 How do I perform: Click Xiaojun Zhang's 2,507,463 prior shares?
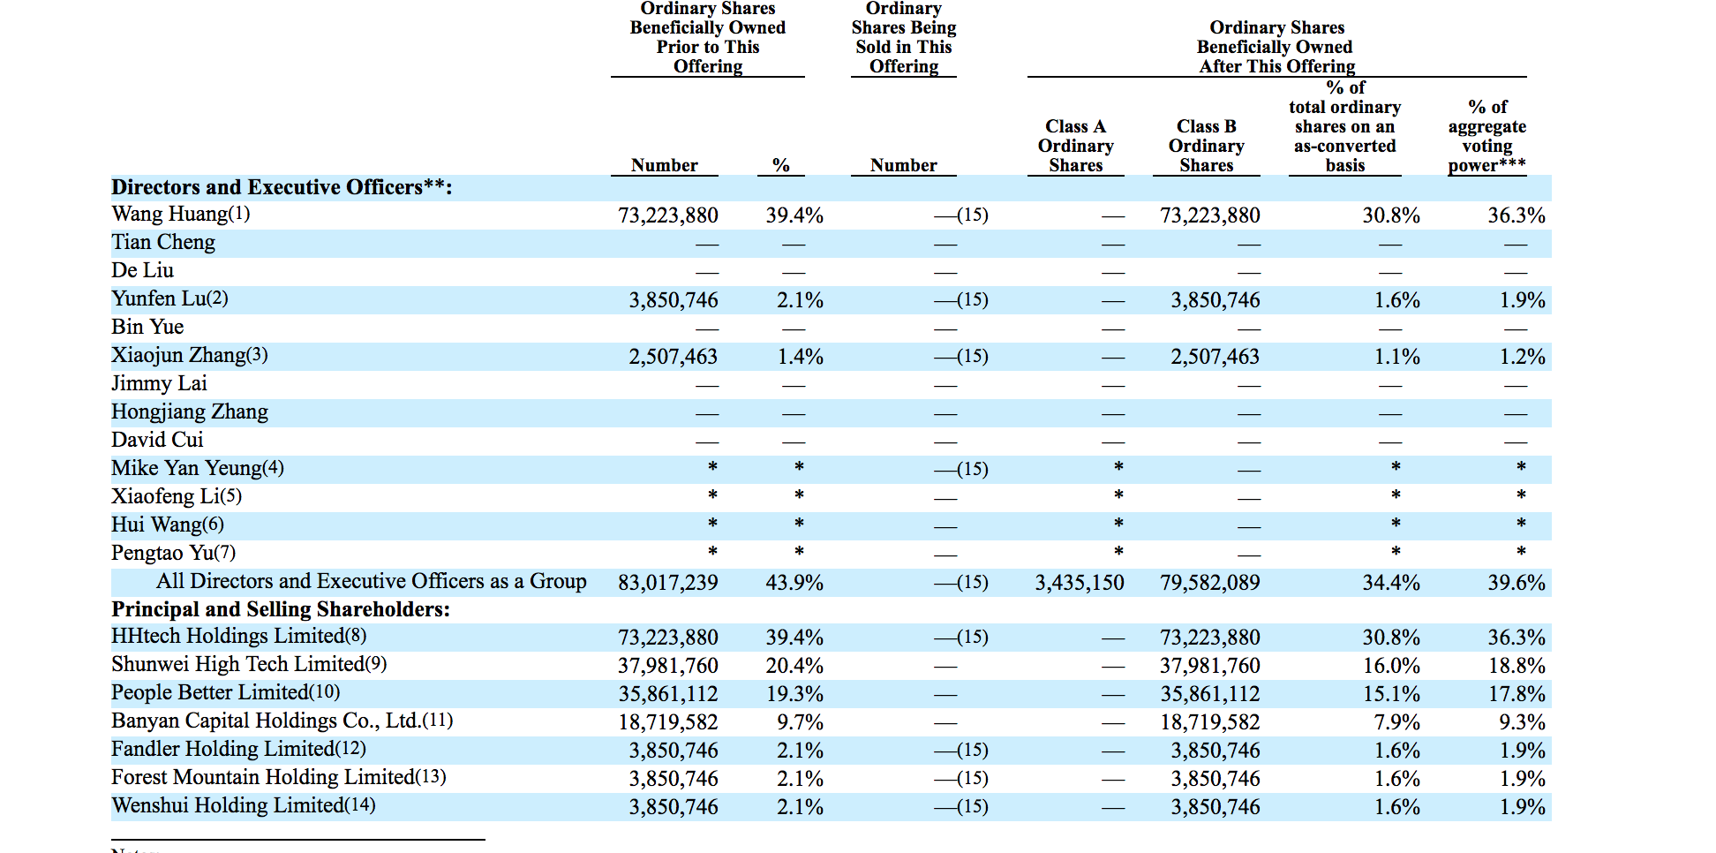(674, 357)
